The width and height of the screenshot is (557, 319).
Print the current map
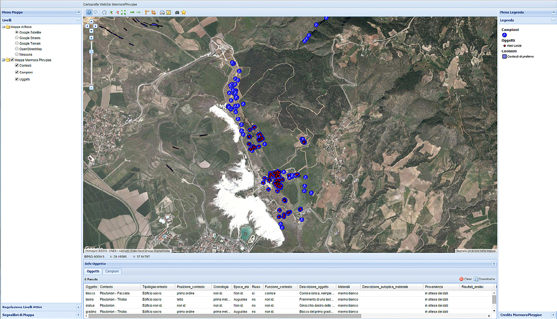click(x=162, y=12)
